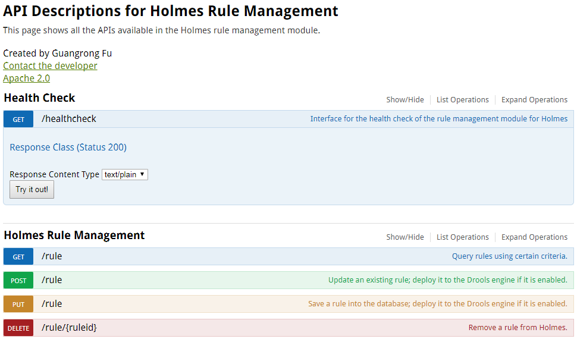Collapse the /healthcheck endpoint path
Screen dimensions: 577x342
pyautogui.click(x=69, y=119)
